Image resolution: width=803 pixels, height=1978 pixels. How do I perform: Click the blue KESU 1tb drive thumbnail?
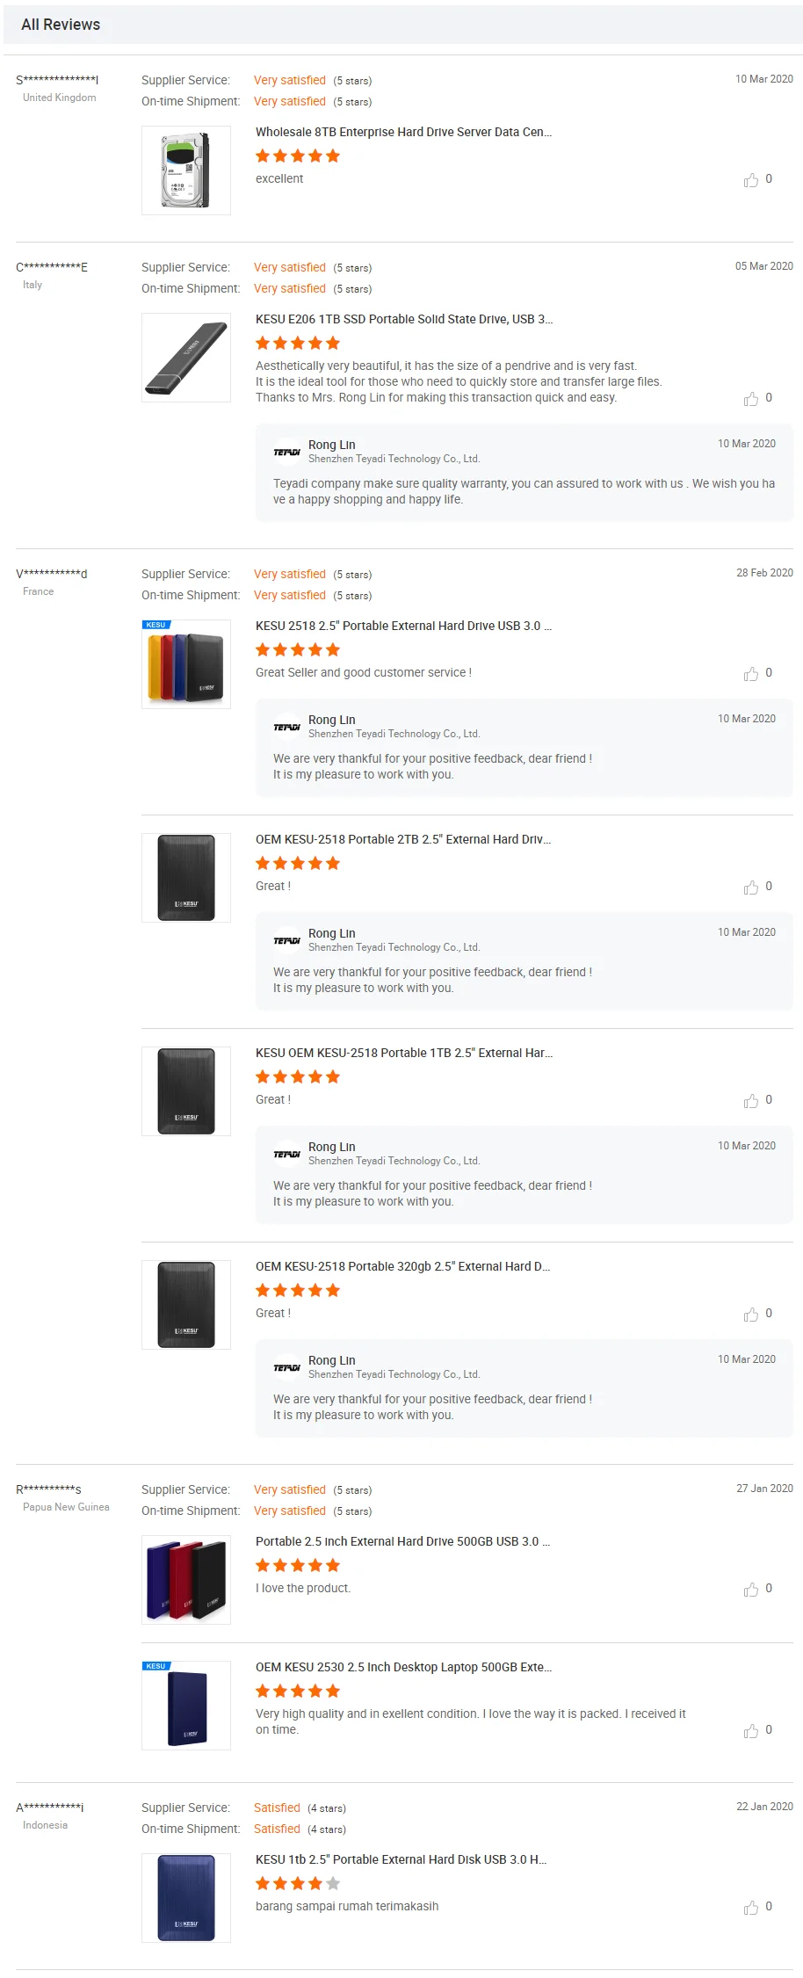point(186,1898)
